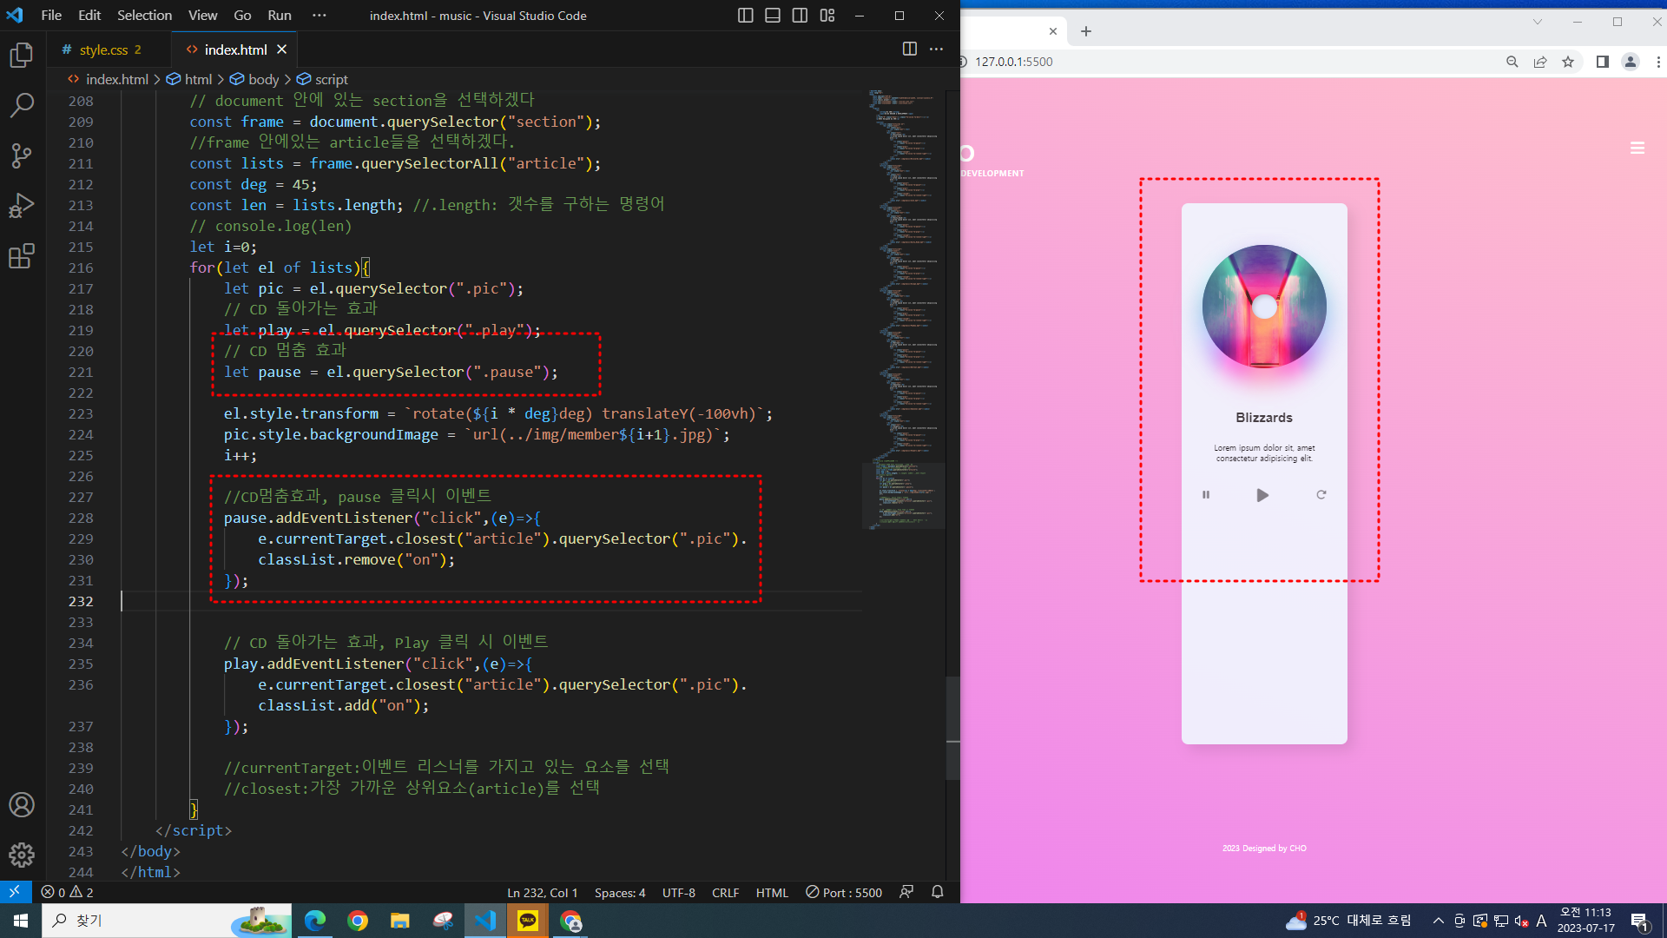
Task: Open the Explorer view in activity bar
Action: tap(22, 56)
